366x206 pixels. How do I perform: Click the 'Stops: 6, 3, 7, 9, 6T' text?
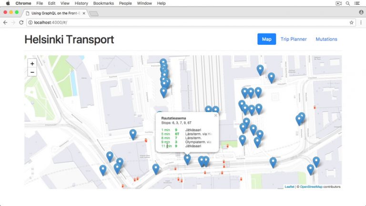click(x=176, y=123)
